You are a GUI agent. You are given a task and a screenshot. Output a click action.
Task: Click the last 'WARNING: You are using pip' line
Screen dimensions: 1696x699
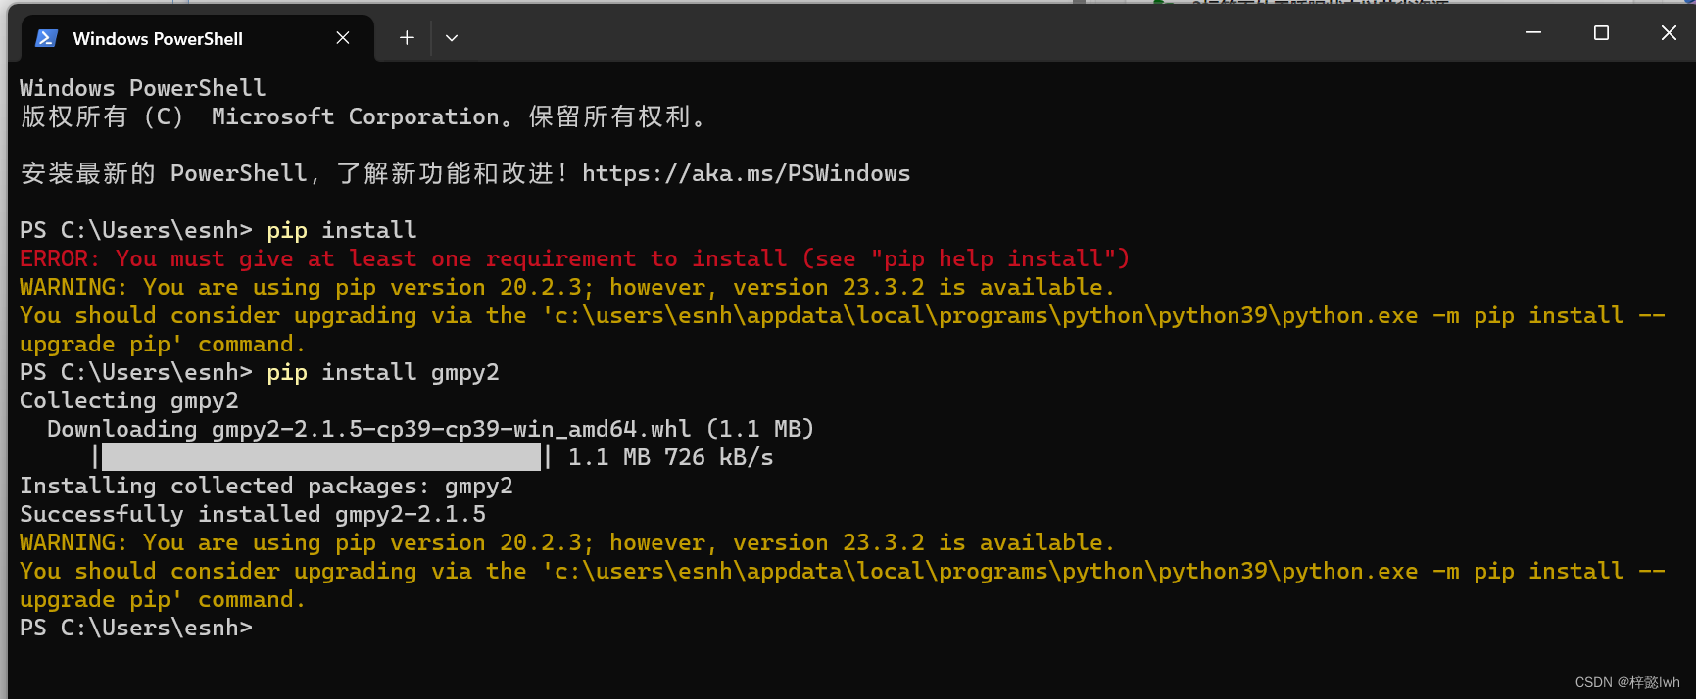point(567,542)
